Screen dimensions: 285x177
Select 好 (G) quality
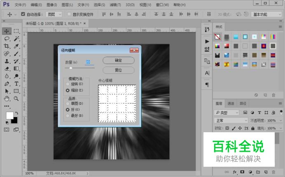(68, 110)
